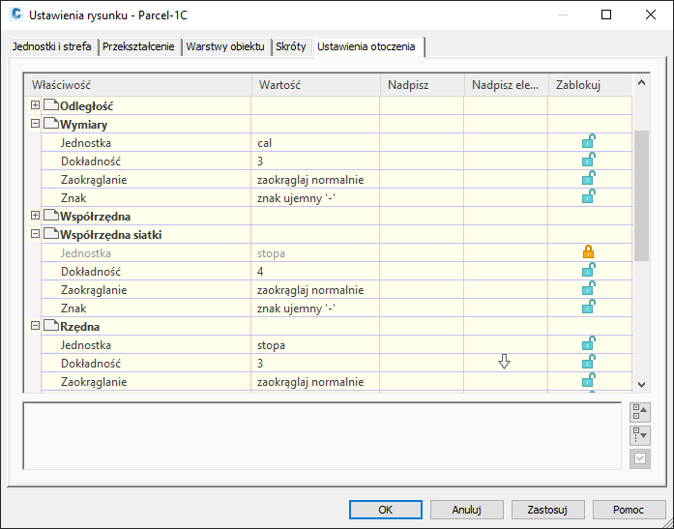Switch to the Jednostki i strefa tab

point(52,47)
